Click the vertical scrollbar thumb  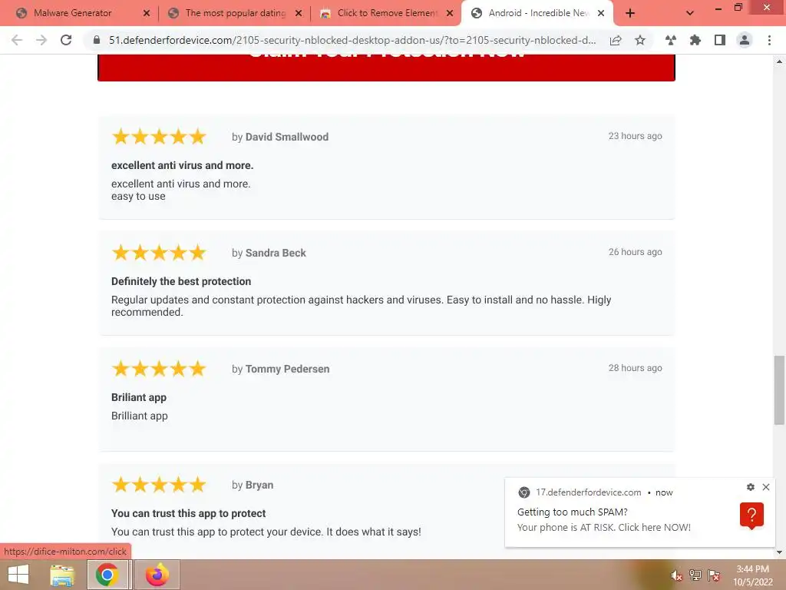pyautogui.click(x=779, y=389)
